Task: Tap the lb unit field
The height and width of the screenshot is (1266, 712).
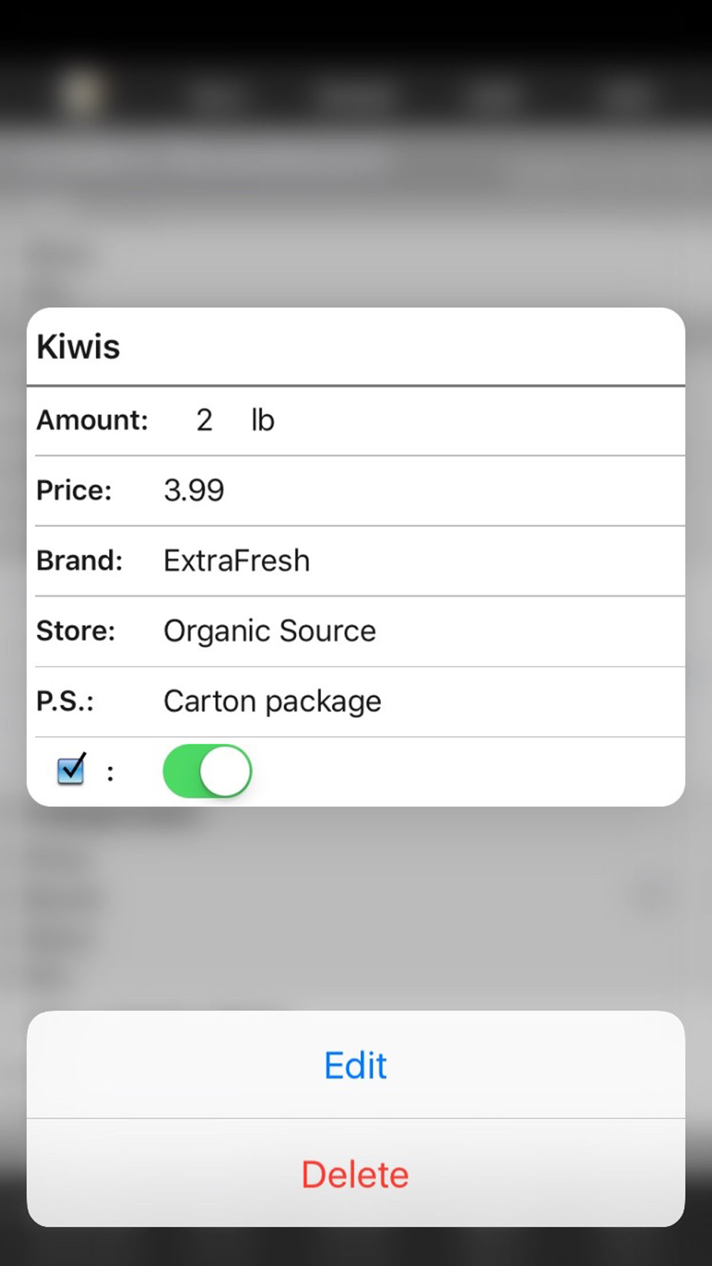Action: (263, 420)
